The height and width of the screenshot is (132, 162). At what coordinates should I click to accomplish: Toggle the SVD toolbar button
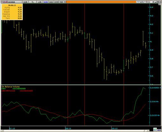click(51, 2)
